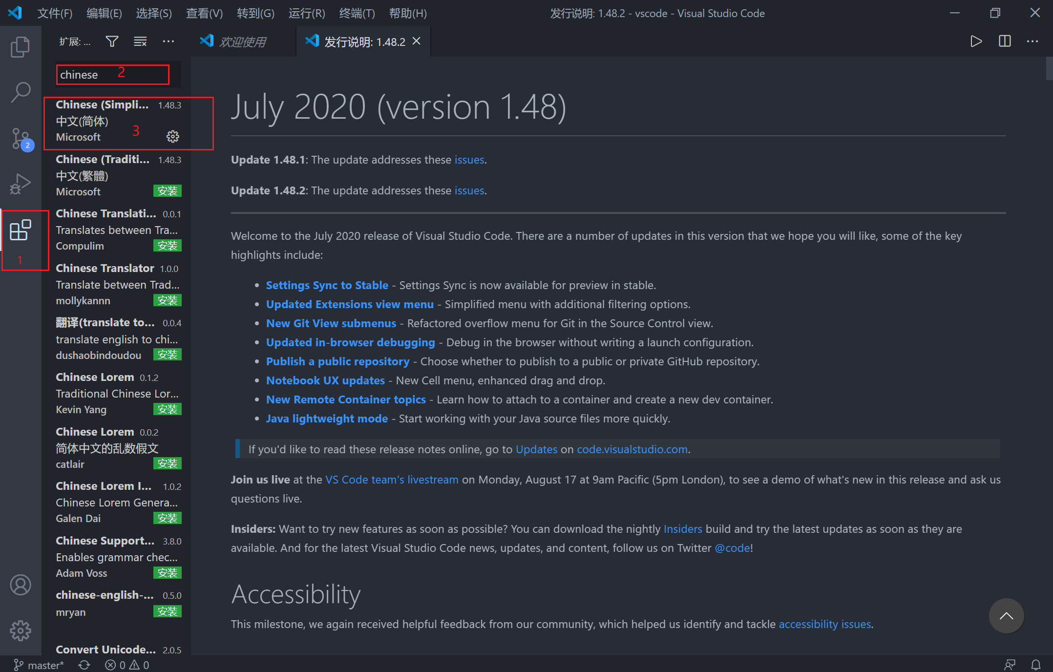Open the Run and Debug view
This screenshot has height=672, width=1053.
tap(21, 184)
